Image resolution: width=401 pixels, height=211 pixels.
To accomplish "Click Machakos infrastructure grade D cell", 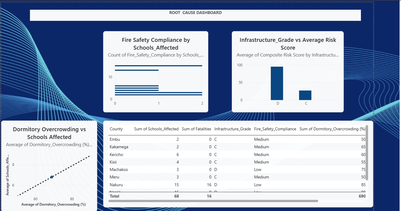I will pyautogui.click(x=216, y=169).
